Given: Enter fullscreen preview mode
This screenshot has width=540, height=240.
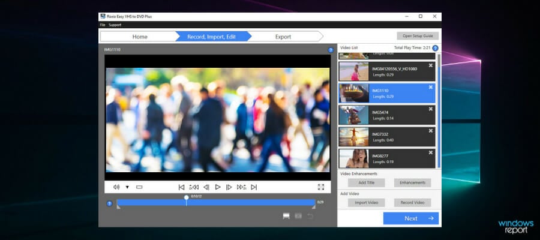Looking at the screenshot, I should coord(320,187).
